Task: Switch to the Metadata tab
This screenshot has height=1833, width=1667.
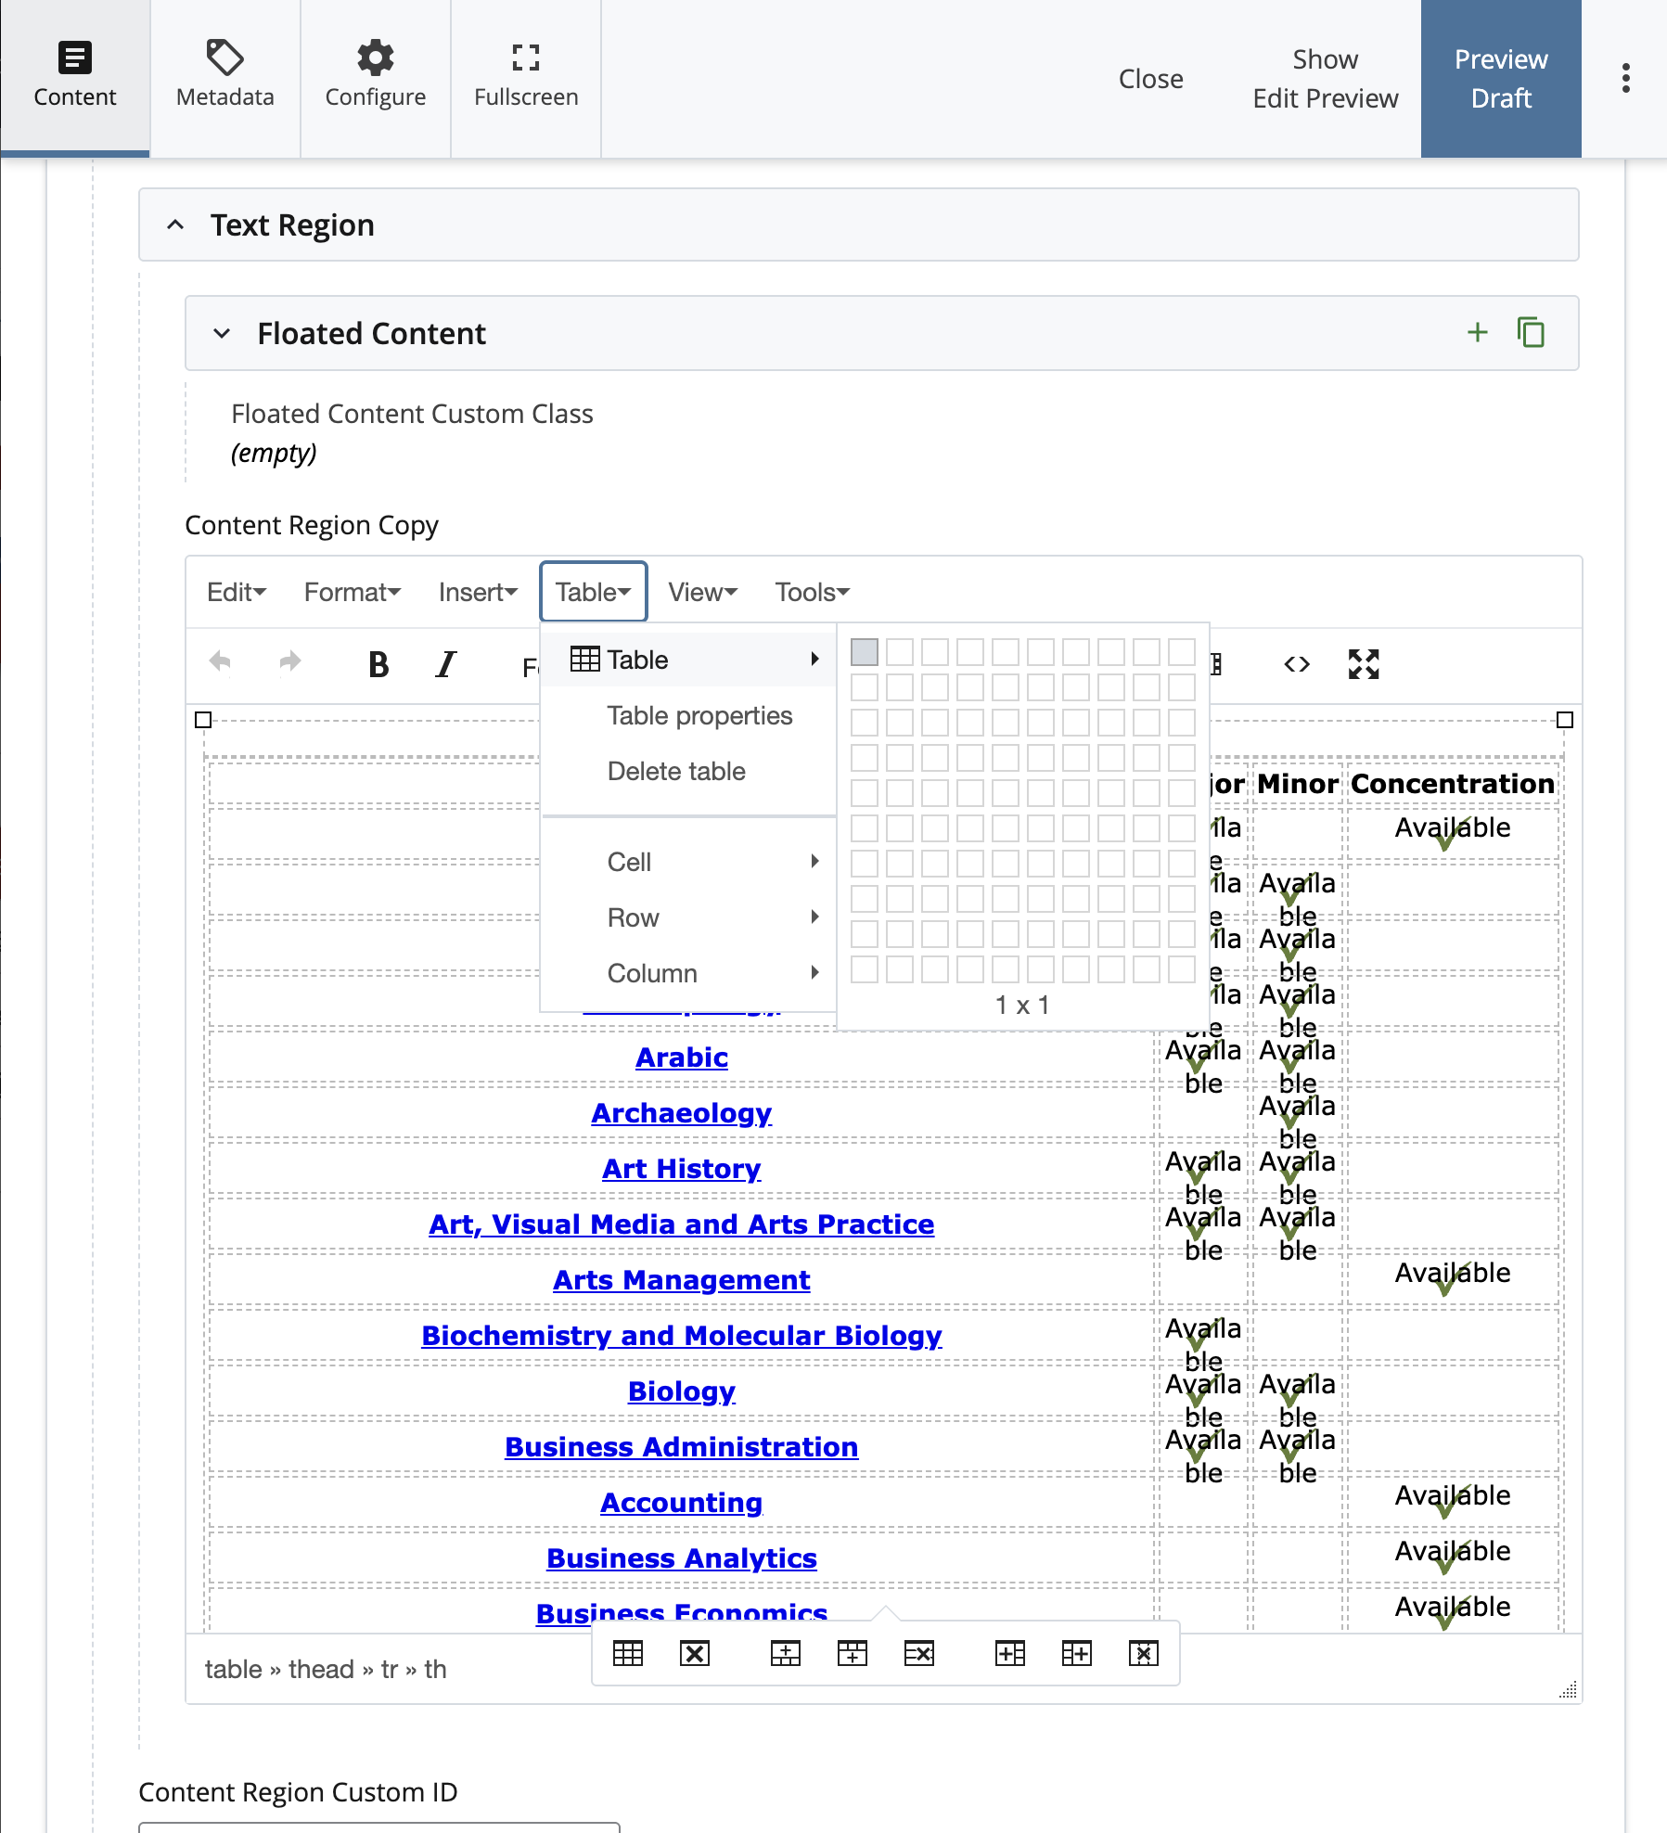Action: click(224, 74)
